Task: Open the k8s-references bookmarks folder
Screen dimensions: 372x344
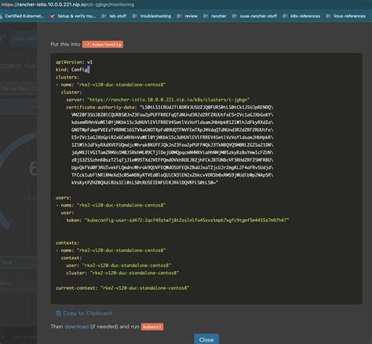Action: click(x=301, y=16)
